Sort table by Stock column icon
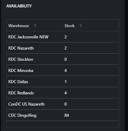 (81, 25)
